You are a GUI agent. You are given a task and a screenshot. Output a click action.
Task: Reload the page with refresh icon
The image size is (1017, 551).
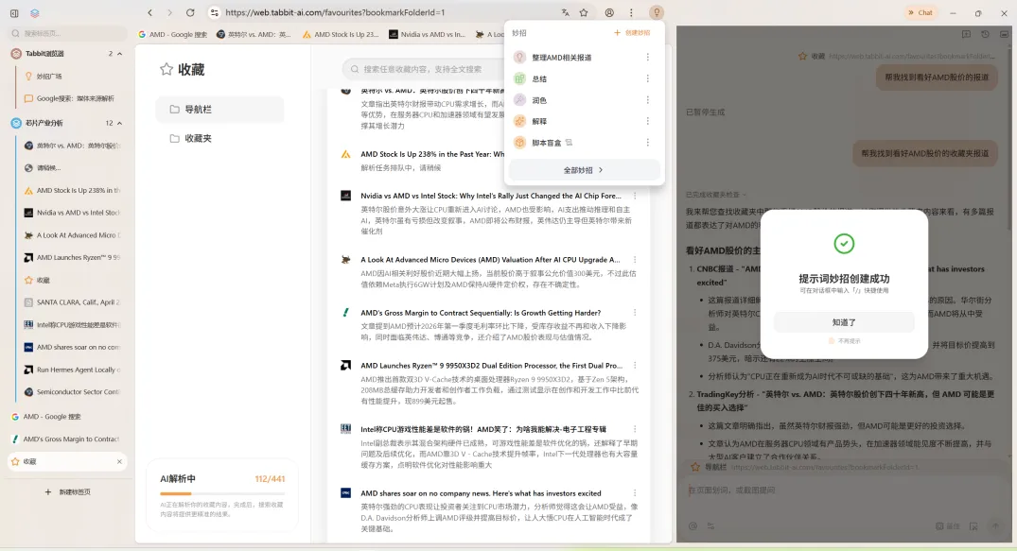click(x=190, y=12)
